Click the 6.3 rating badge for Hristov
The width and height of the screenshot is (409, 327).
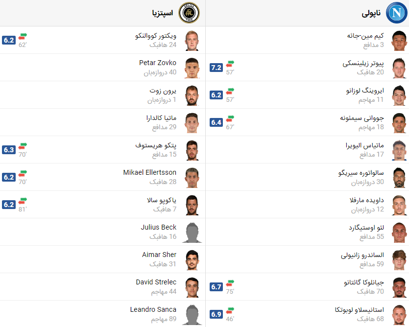tap(9, 150)
